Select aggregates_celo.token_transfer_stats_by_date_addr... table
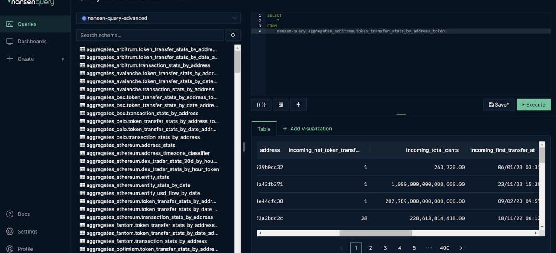The height and width of the screenshot is (253, 556). [148, 129]
